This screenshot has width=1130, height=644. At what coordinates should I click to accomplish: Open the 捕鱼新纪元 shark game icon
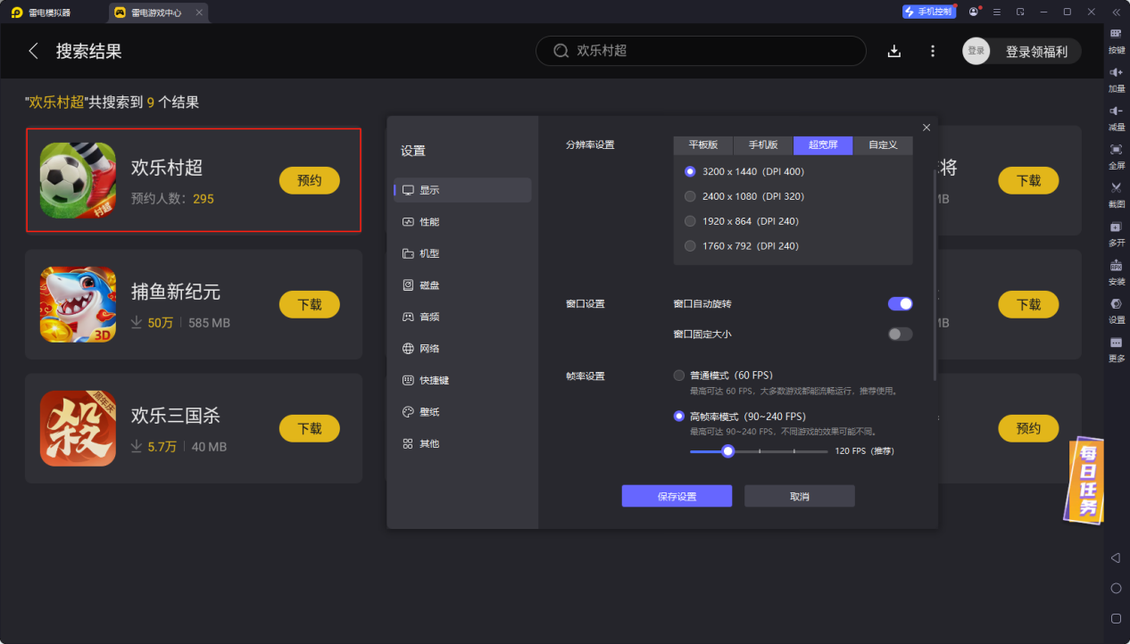(78, 304)
